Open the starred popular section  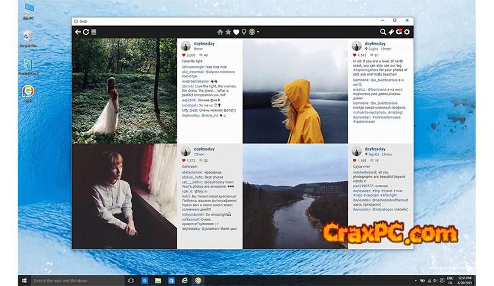click(x=228, y=32)
